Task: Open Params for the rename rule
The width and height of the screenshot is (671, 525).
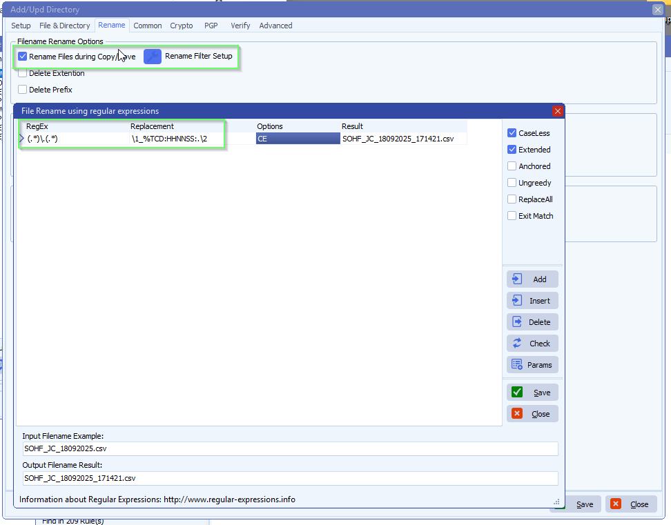Action: coord(532,365)
